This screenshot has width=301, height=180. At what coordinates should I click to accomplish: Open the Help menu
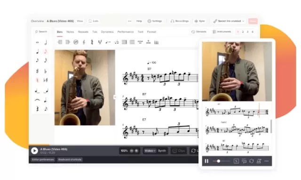click(139, 21)
